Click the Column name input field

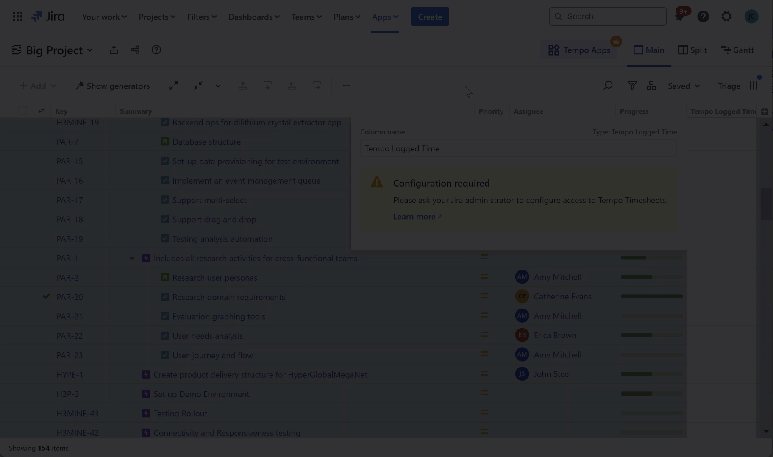[x=518, y=148]
